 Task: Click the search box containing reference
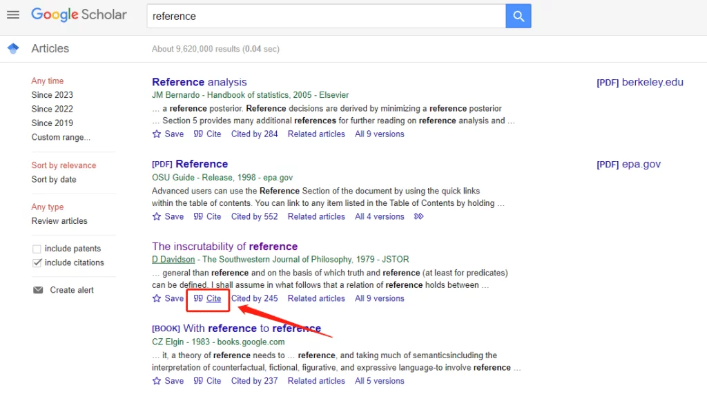(326, 17)
